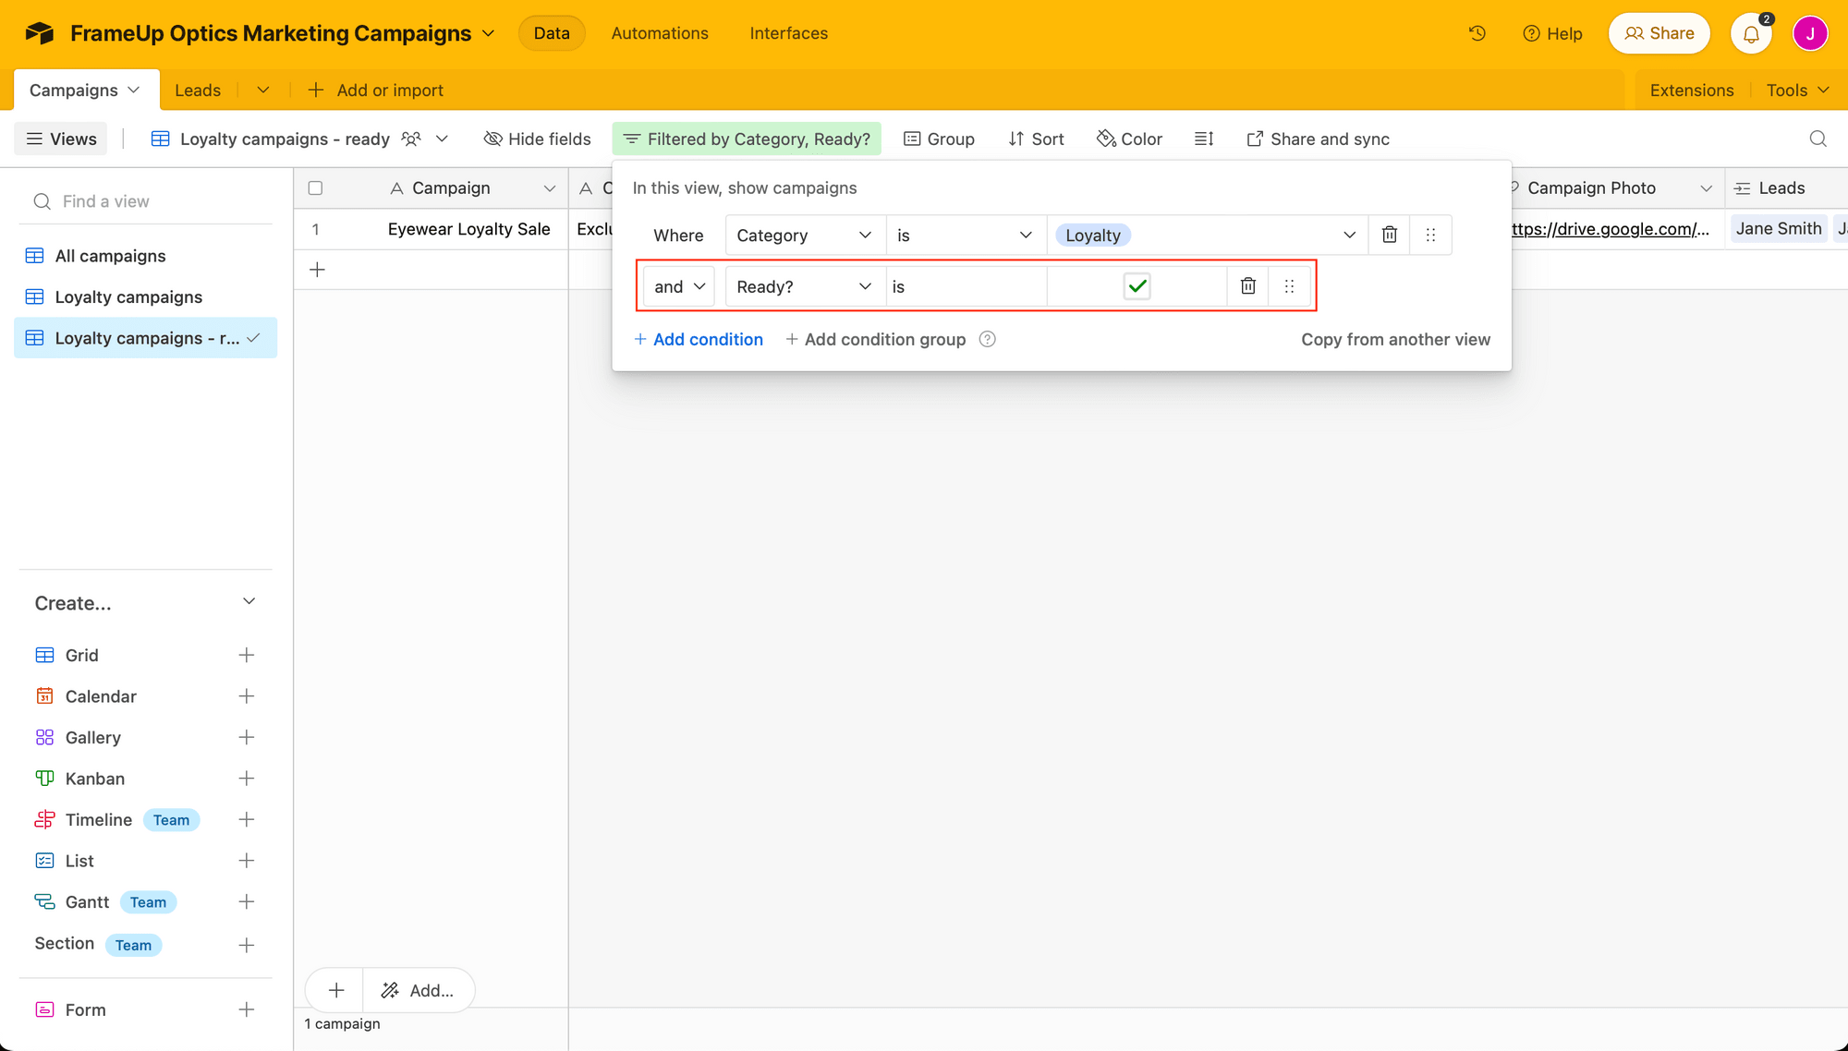Click the notifications bell icon
The image size is (1848, 1051).
click(x=1750, y=34)
